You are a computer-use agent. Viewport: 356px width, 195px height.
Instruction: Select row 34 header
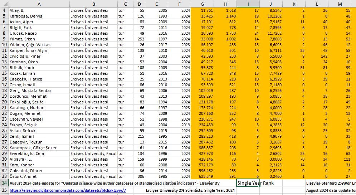(4, 183)
